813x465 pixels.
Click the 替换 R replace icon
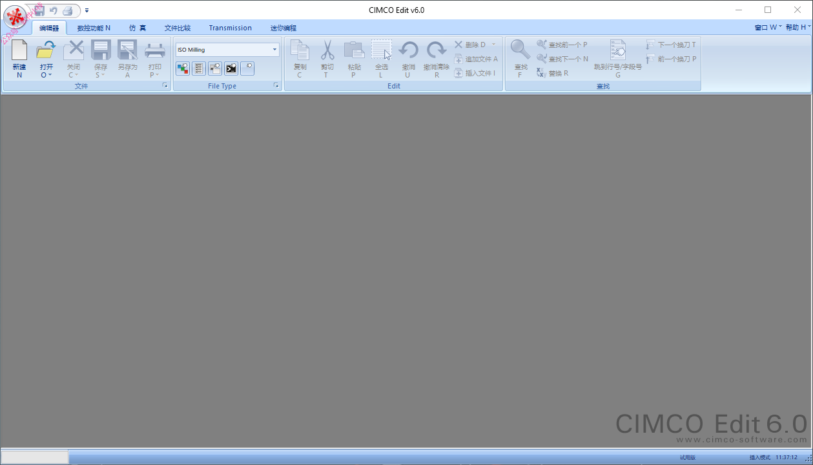coord(553,73)
